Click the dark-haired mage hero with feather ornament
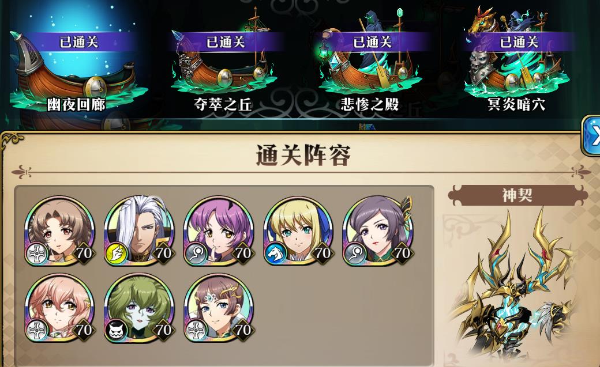Viewport: 600px width, 367px height. [378, 230]
